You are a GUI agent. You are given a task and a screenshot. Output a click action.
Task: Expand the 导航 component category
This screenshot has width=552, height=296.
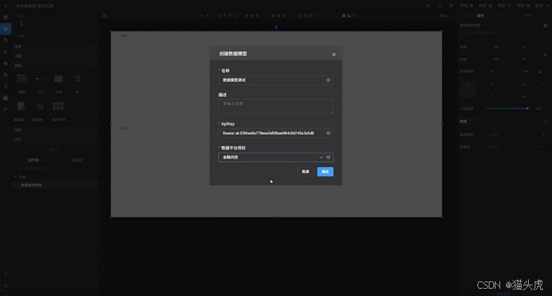(x=55, y=130)
